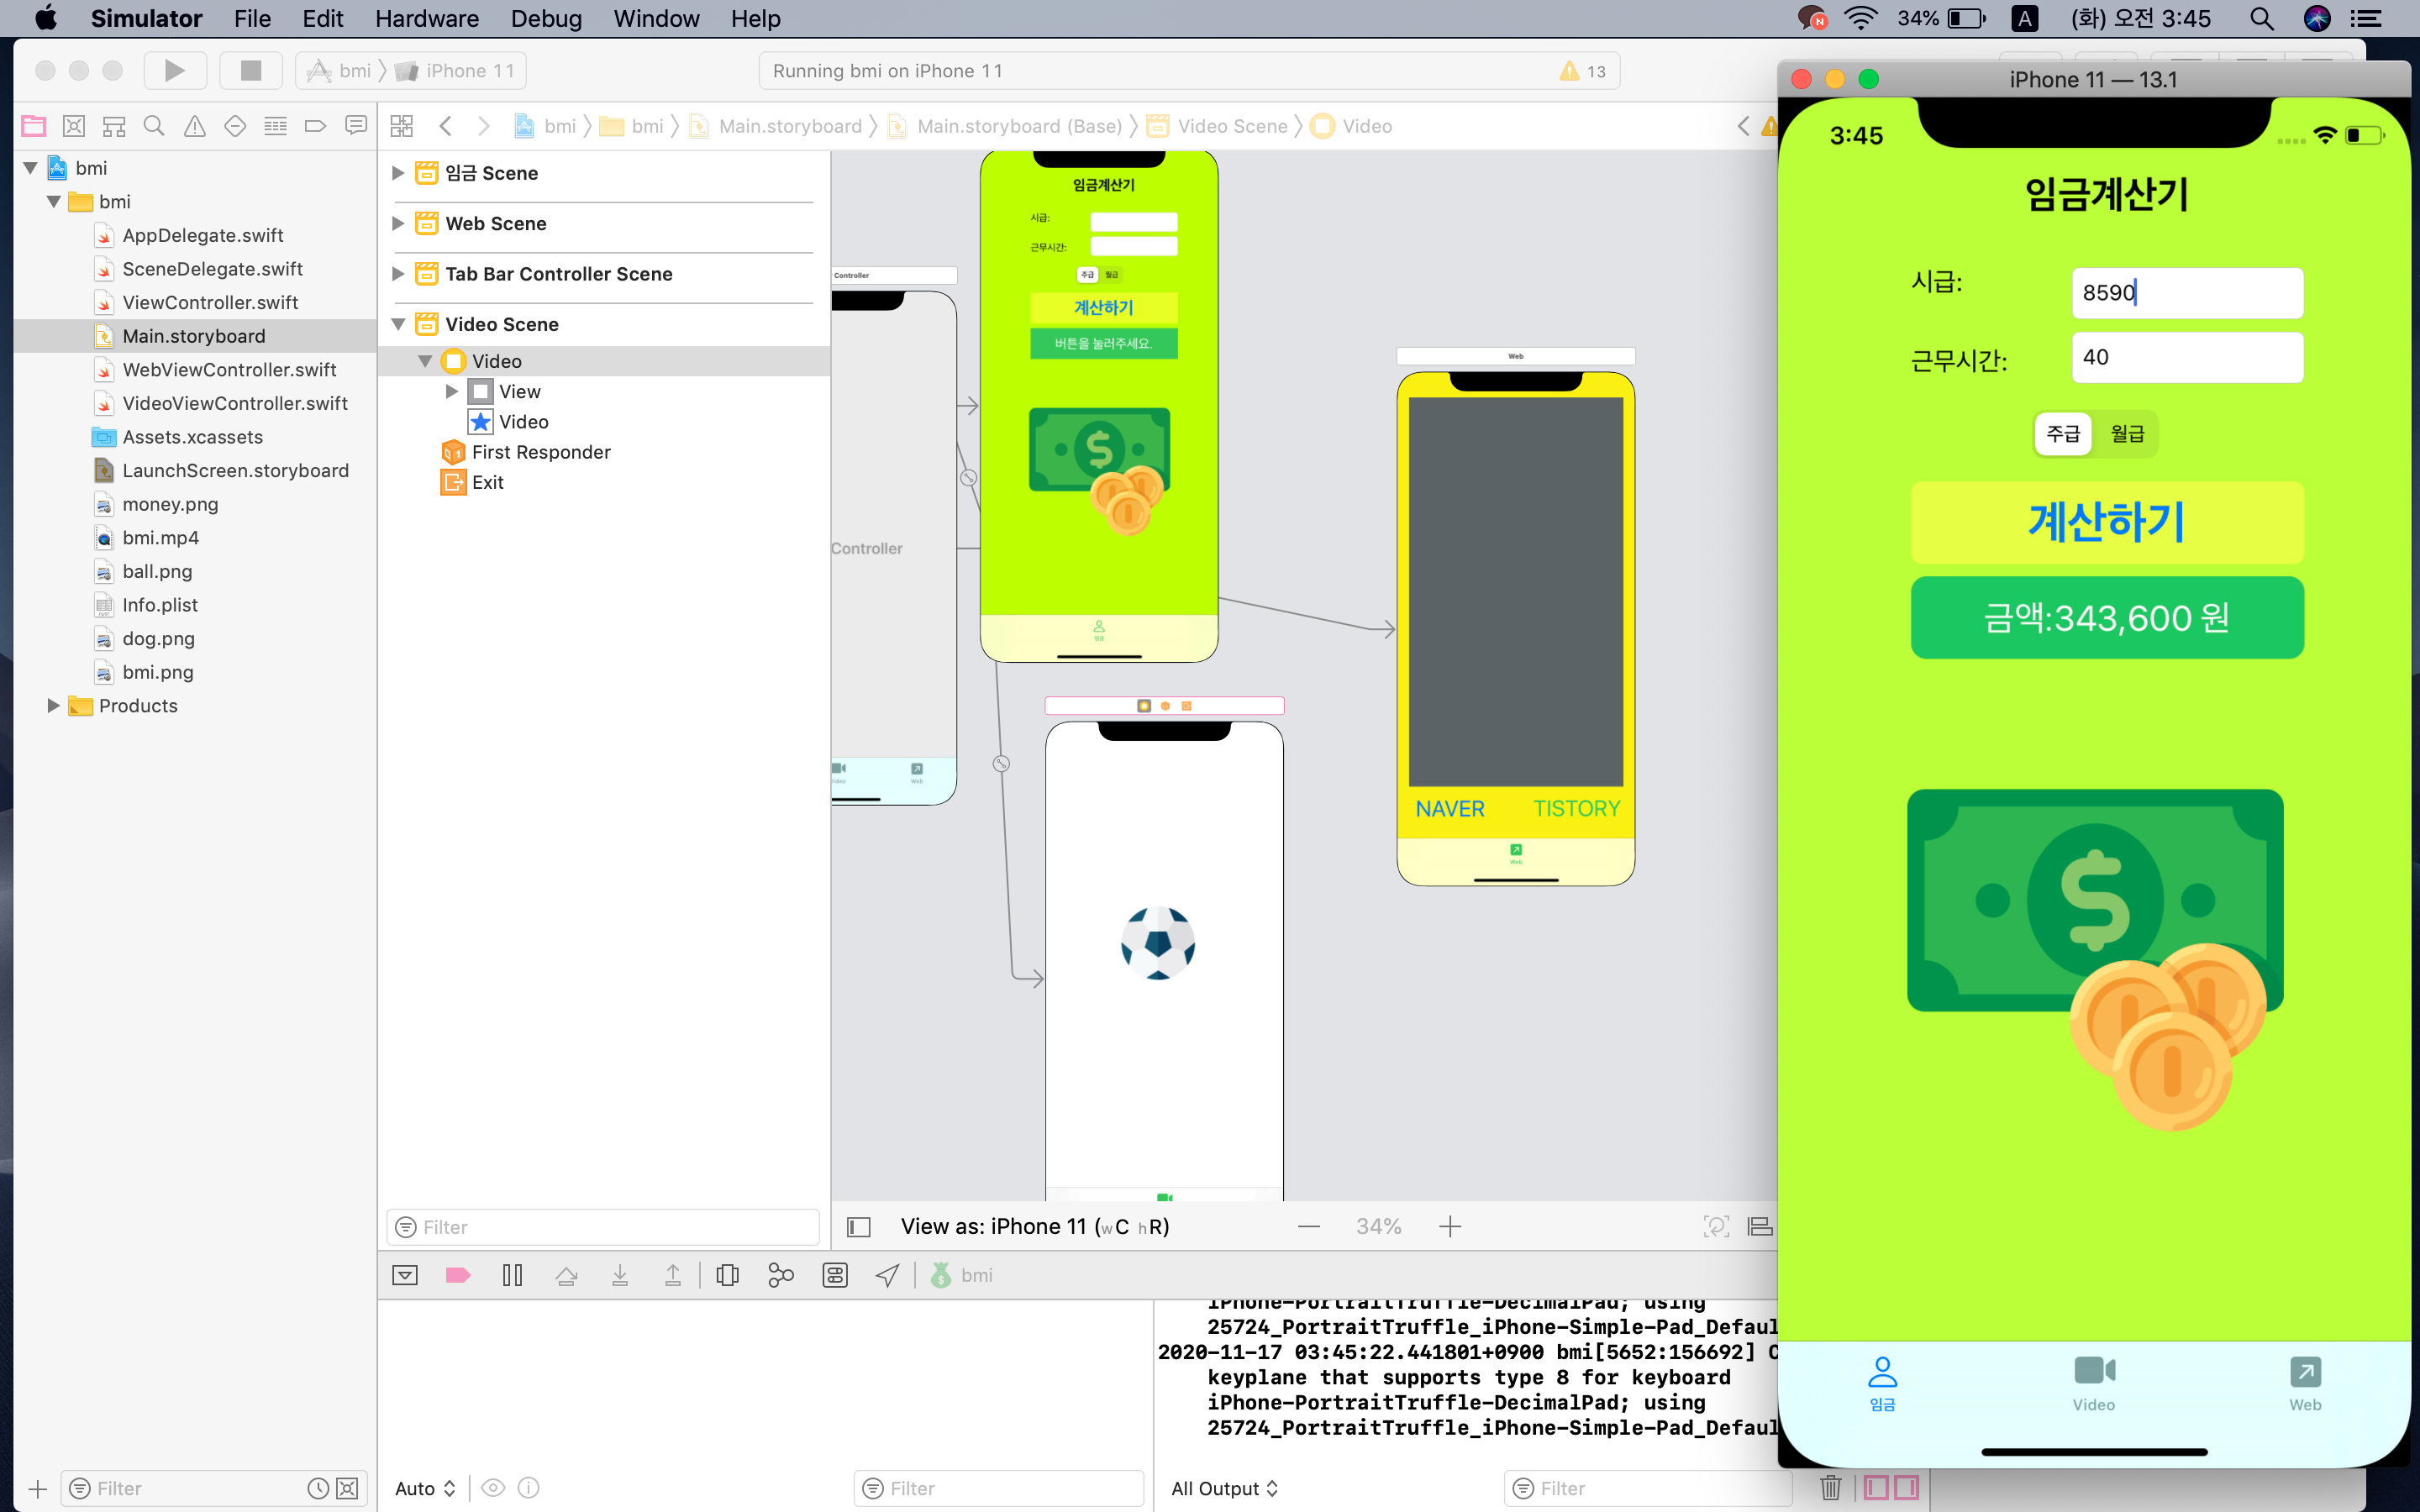Open the Report navigator icon
Image resolution: width=2420 pixels, height=1512 pixels.
point(356,126)
